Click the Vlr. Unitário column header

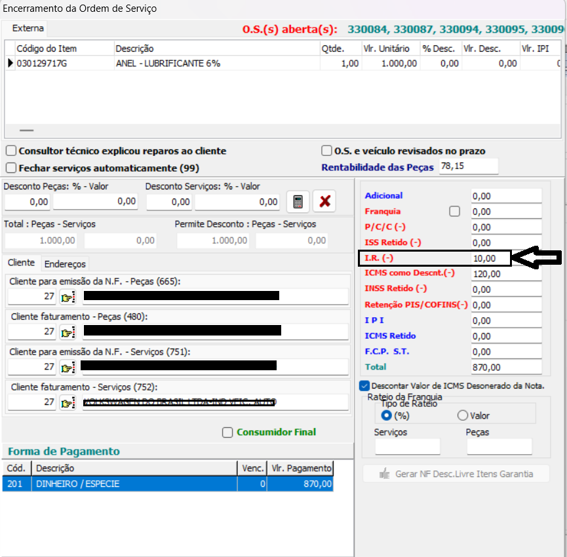click(391, 48)
